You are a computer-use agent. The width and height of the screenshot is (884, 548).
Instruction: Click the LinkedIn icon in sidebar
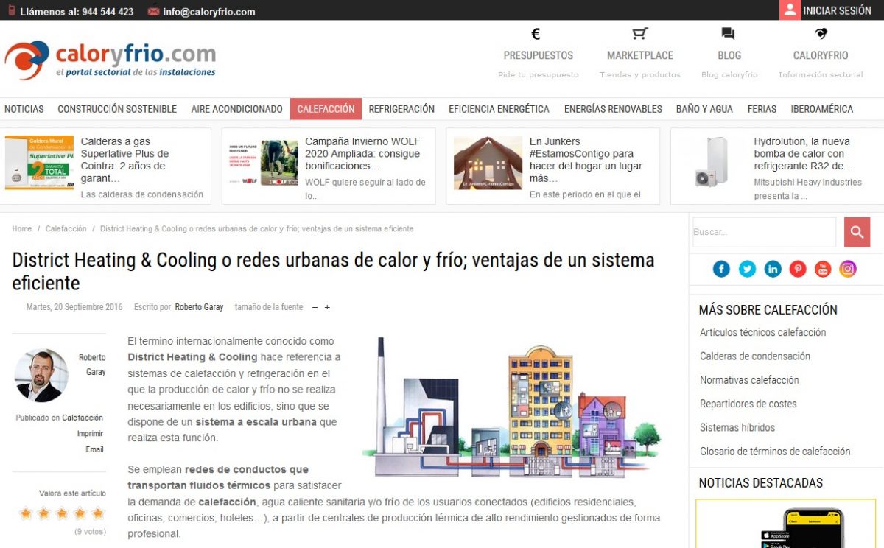(773, 269)
